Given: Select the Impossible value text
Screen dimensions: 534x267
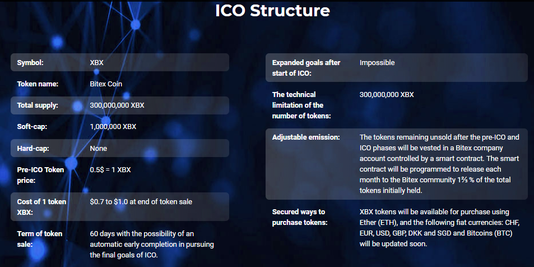Looking at the screenshot, I should pos(377,63).
